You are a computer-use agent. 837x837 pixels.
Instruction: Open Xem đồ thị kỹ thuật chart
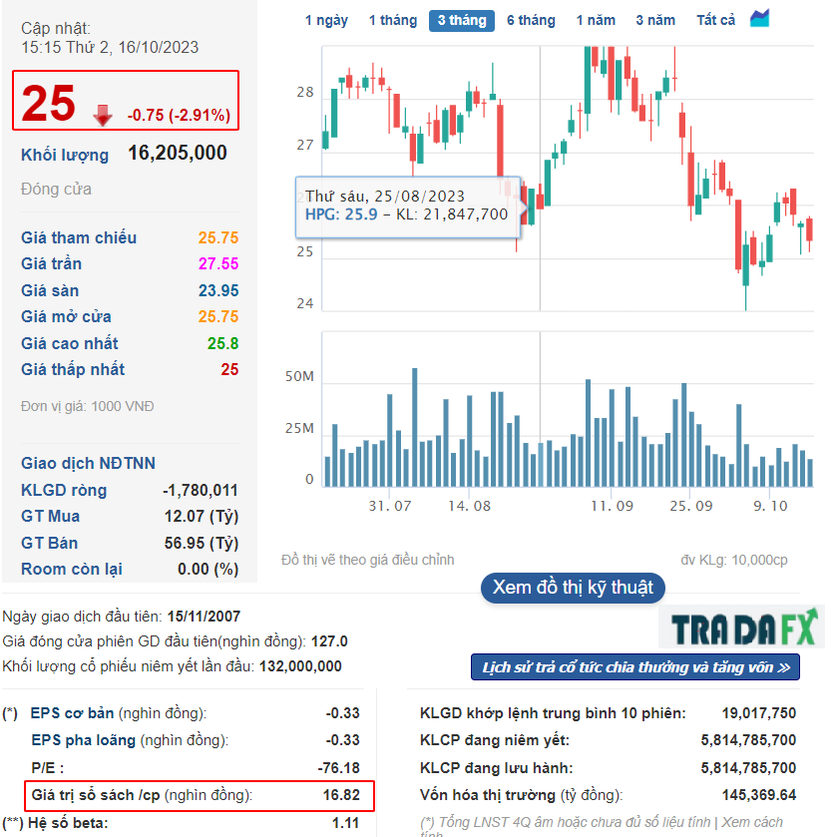click(573, 588)
